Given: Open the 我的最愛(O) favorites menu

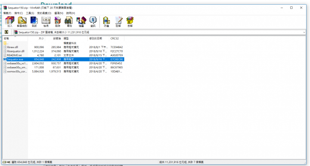Looking at the screenshot, I should (44, 13).
